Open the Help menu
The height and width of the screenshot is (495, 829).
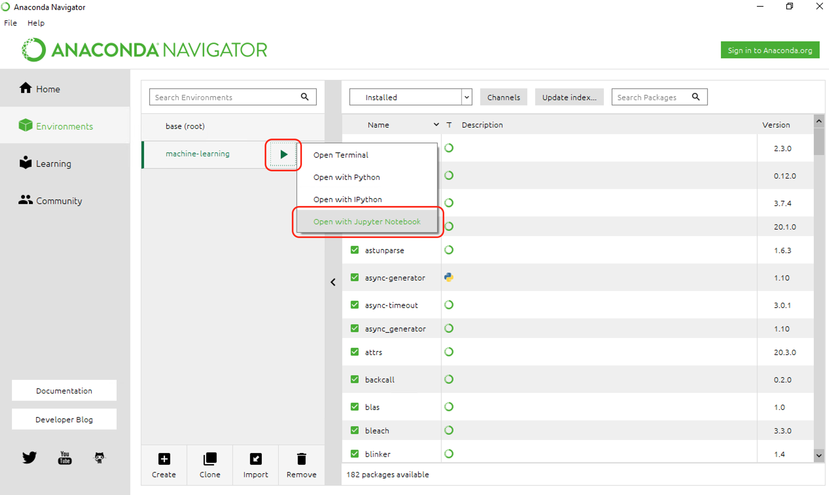[36, 23]
